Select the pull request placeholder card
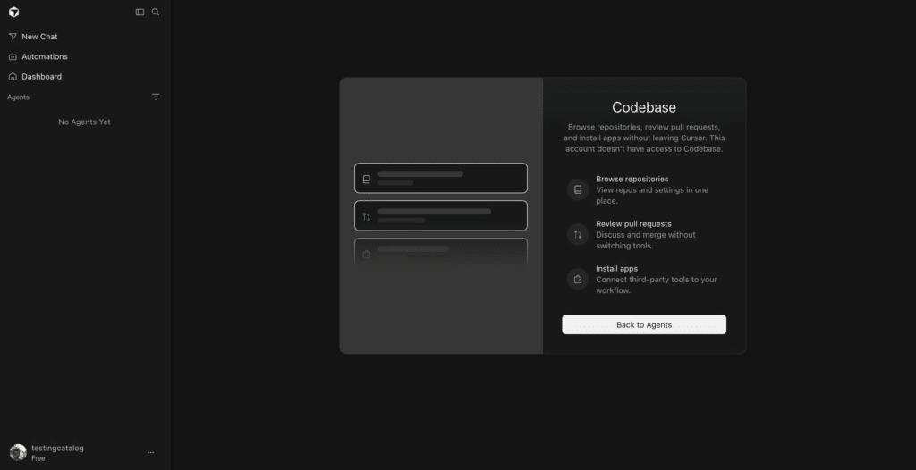916x470 pixels. (441, 215)
